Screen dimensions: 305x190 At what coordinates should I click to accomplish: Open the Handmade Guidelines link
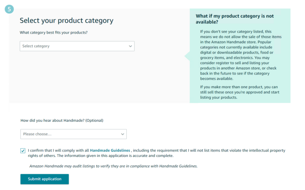click(x=110, y=150)
